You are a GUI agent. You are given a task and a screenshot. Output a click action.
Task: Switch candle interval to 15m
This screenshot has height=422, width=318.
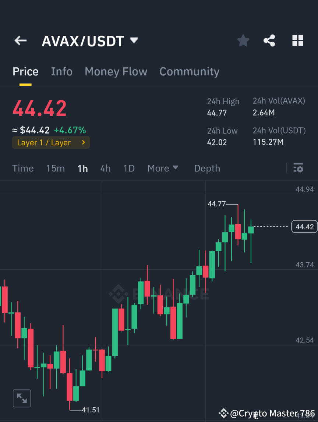55,168
